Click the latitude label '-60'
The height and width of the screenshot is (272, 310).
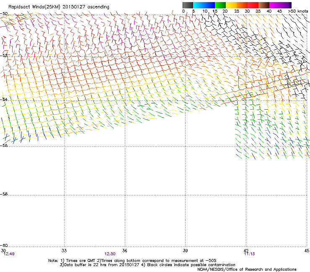[x=4, y=246]
